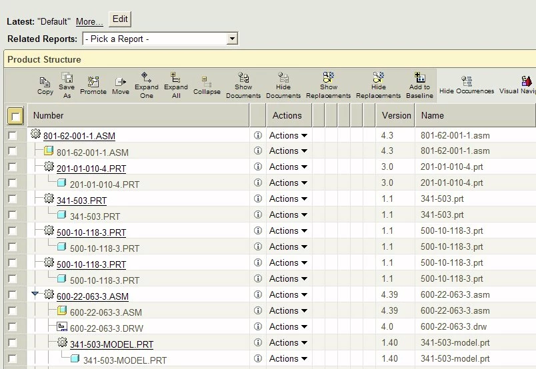Check the box for 600-22-063-3.DRW row
536x369 pixels.
12,326
